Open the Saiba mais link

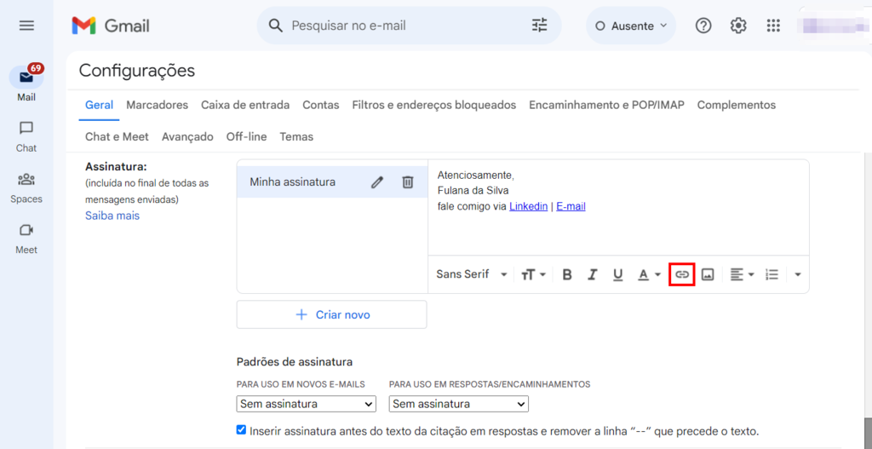[112, 216]
